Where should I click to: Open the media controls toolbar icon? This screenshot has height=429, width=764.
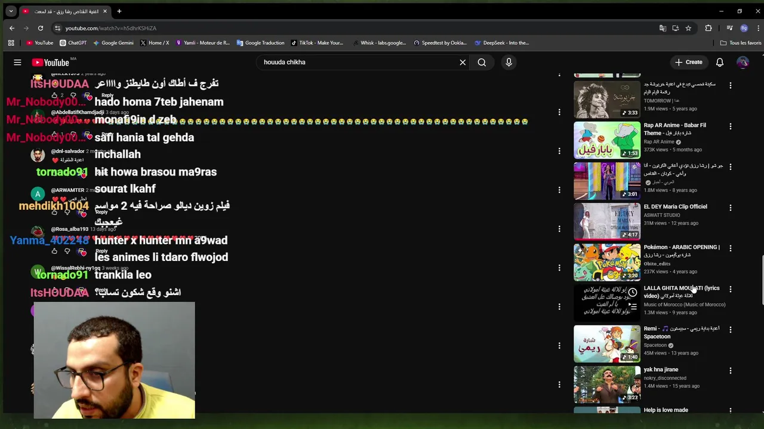[x=729, y=28]
